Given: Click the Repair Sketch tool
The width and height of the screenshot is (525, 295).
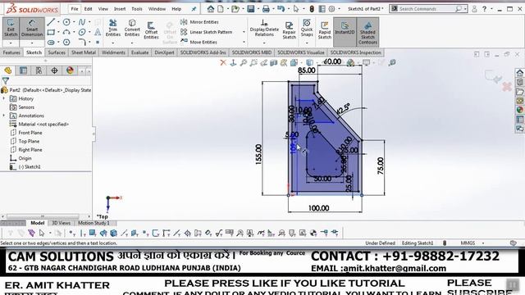Looking at the screenshot, I should point(289,30).
